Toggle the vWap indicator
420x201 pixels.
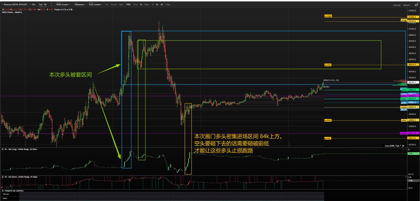(x=168, y=5)
